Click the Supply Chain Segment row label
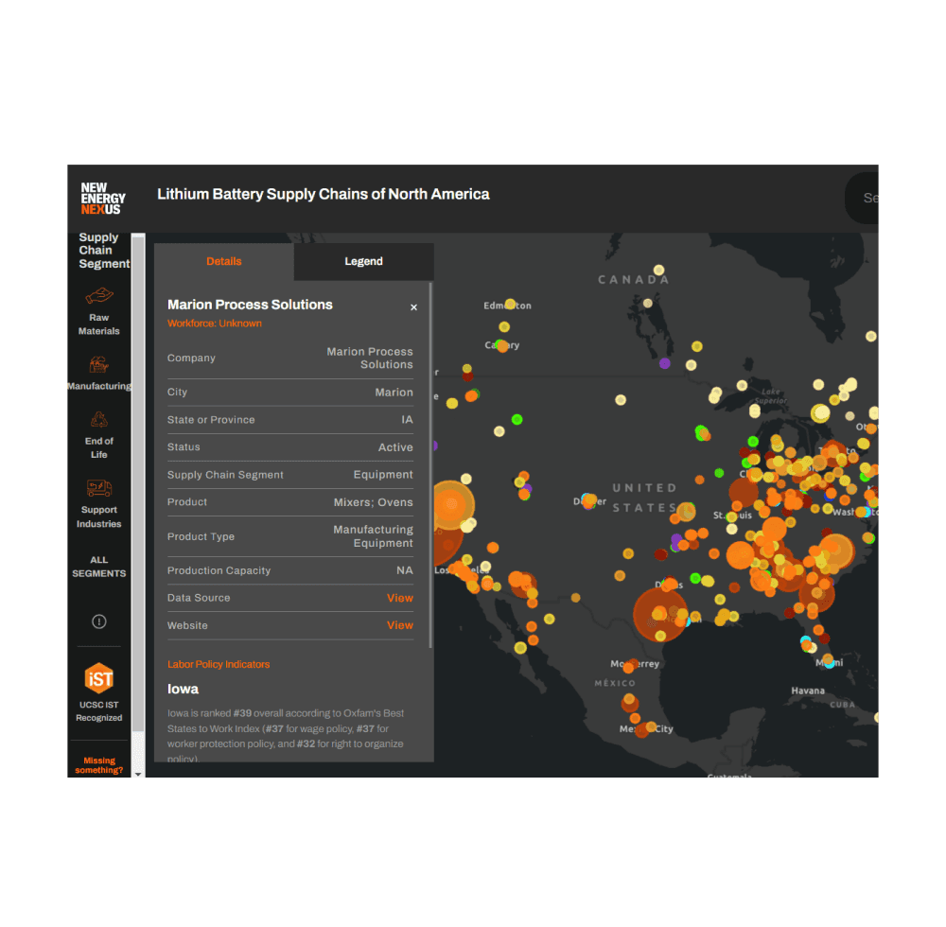 (225, 475)
